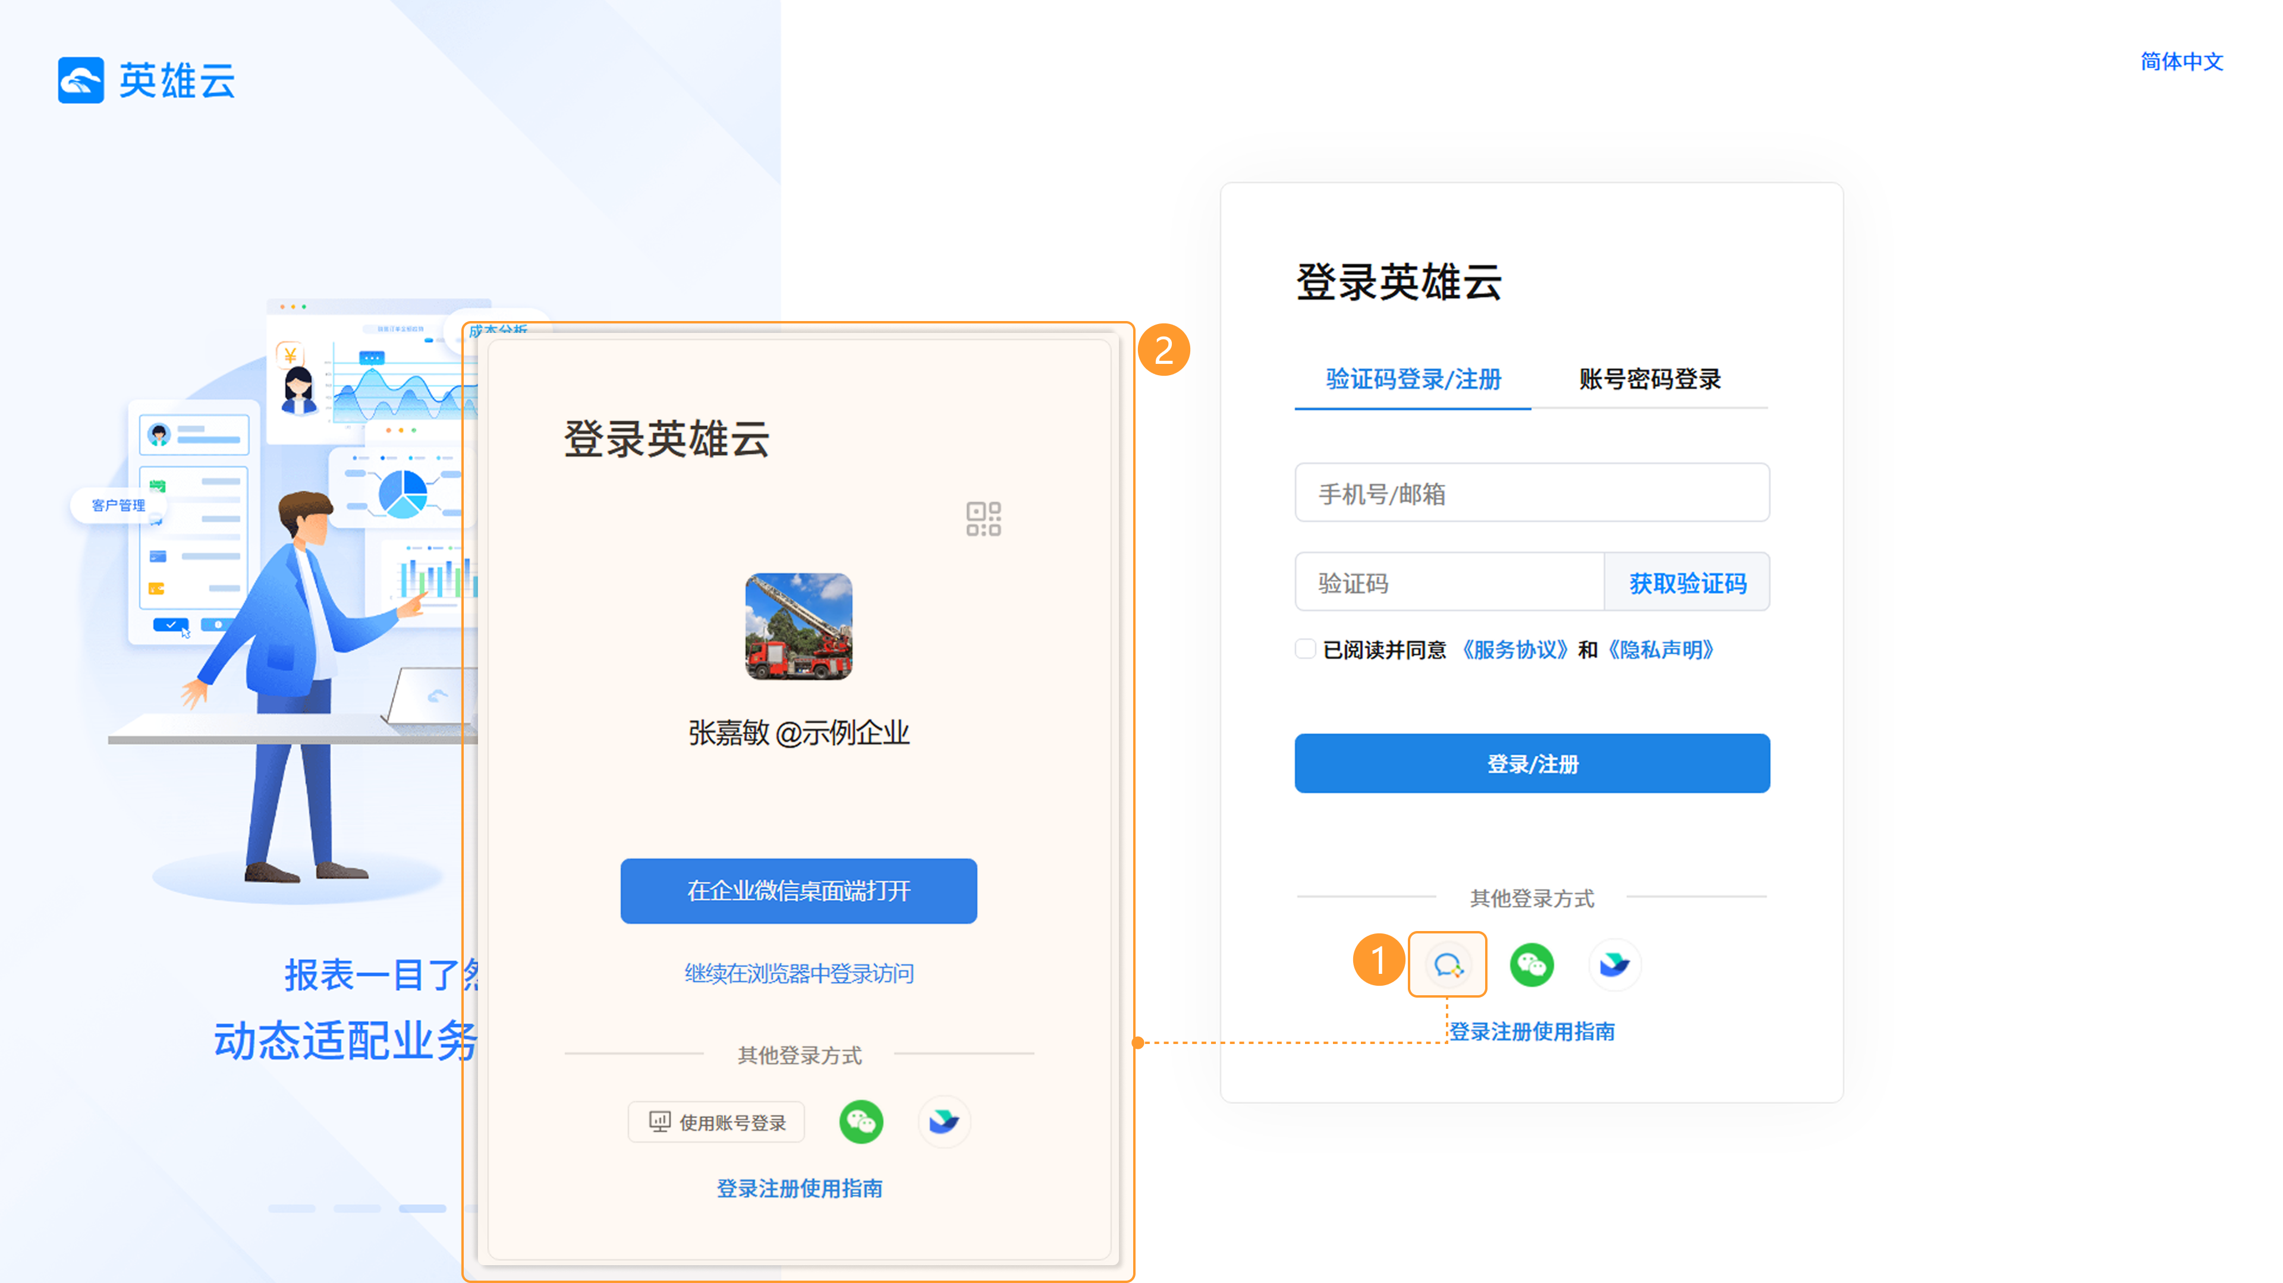
Task: Click the 张嘉敏 @示例企业 name text
Action: point(798,733)
